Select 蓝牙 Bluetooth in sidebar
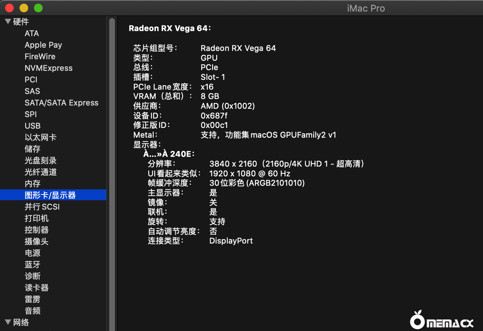Screen dimensions: 483x331 [x=32, y=265]
